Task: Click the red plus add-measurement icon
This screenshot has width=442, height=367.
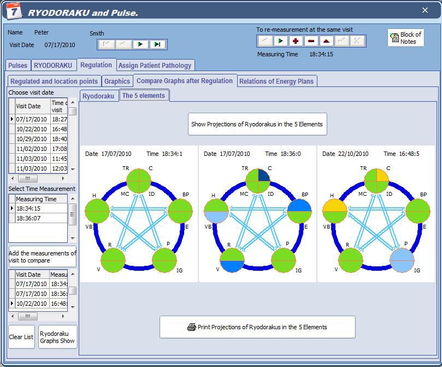Action: pos(296,41)
